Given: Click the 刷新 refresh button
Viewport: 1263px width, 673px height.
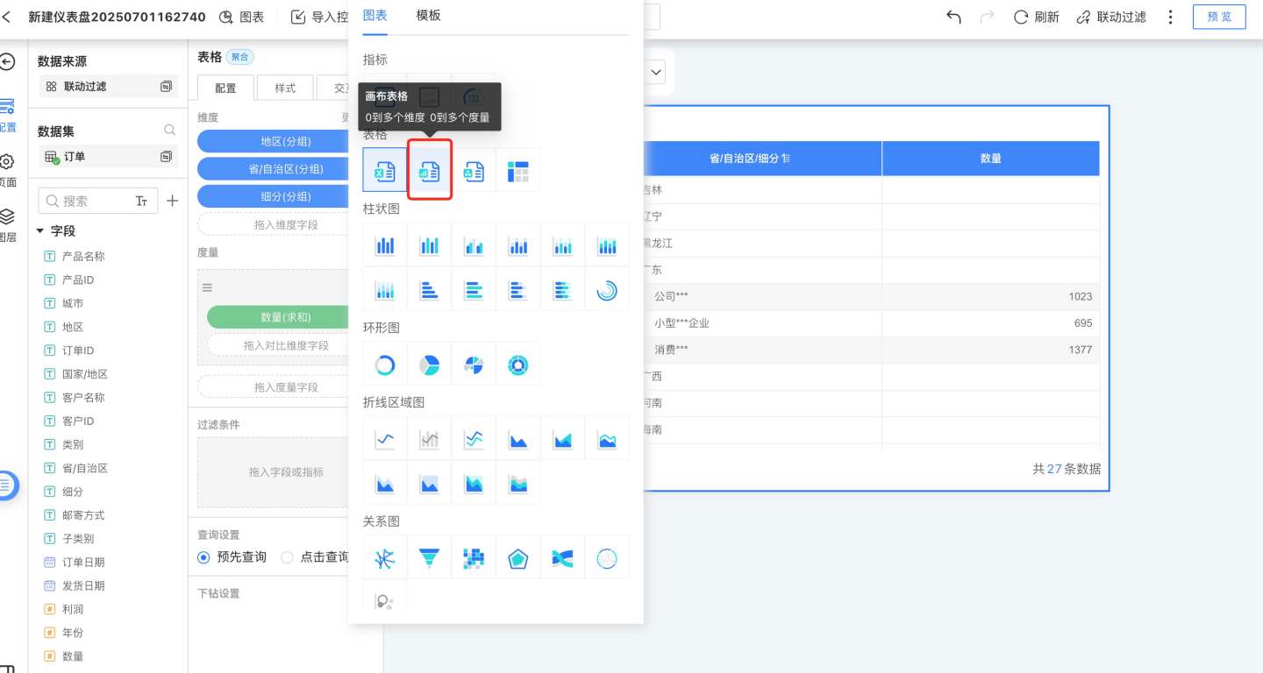Looking at the screenshot, I should tap(1037, 17).
